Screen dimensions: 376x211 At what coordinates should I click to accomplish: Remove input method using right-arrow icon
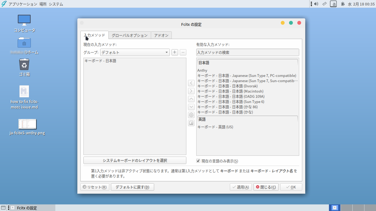click(x=191, y=91)
